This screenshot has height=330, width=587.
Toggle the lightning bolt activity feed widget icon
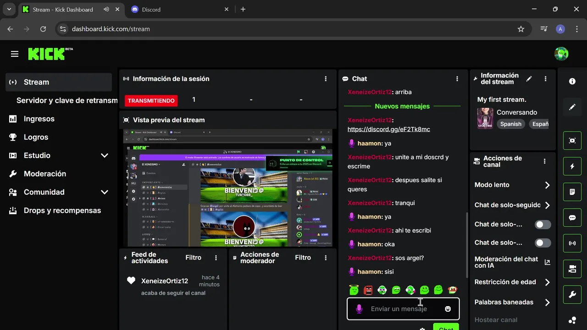click(x=572, y=166)
